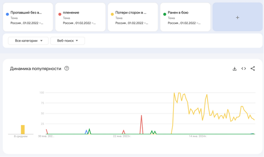Select the Потери сторон в... topic card
The width and height of the screenshot is (264, 157).
point(133,17)
